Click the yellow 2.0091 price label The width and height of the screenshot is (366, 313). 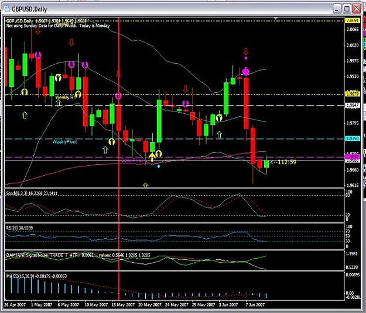tap(352, 20)
